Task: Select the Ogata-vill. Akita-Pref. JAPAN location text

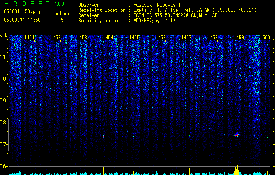Action: (x=195, y=10)
